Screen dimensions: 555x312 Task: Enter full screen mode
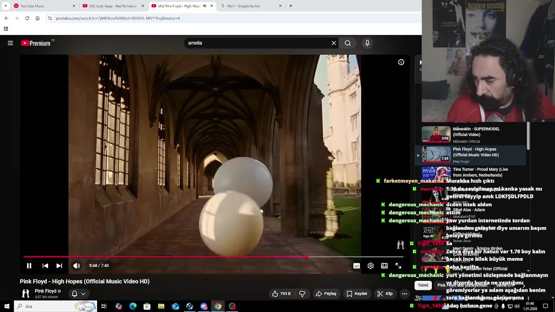[x=398, y=266]
